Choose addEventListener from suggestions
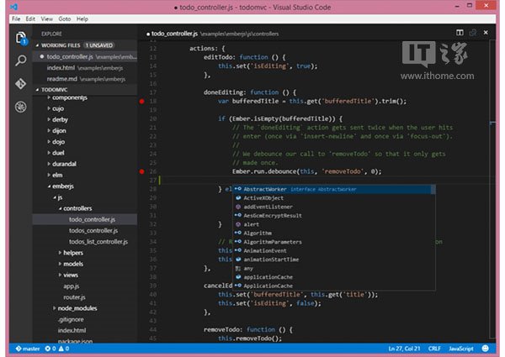The width and height of the screenshot is (505, 357). click(x=334, y=207)
